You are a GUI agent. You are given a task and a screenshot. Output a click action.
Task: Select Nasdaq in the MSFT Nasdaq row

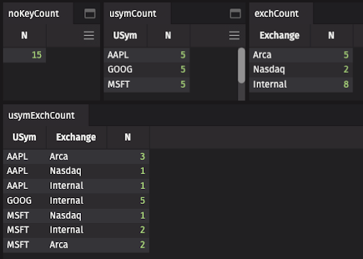click(x=77, y=215)
